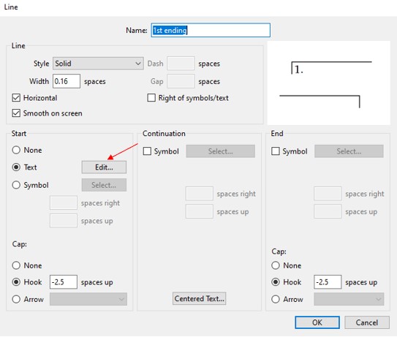Check the End Symbol checkbox
This screenshot has height=337, width=397.
pyautogui.click(x=276, y=151)
